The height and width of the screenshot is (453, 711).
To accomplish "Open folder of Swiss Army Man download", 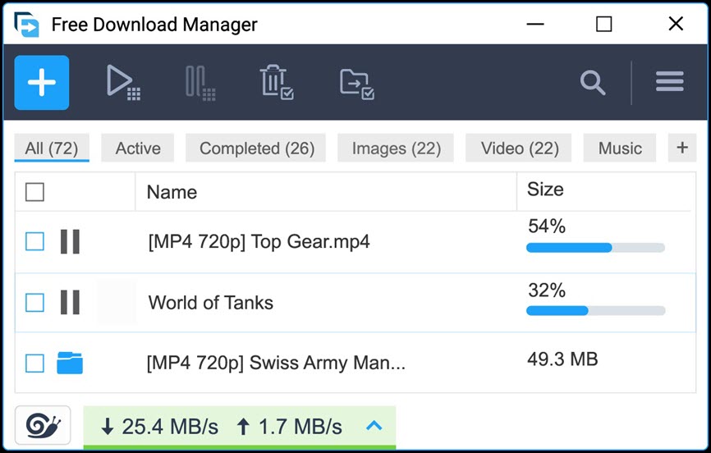I will coord(70,363).
